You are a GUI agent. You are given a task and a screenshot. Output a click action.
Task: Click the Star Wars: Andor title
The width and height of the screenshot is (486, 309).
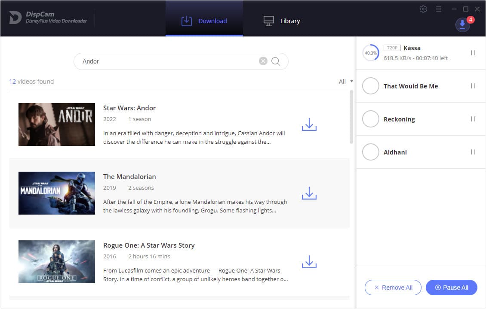[129, 108]
